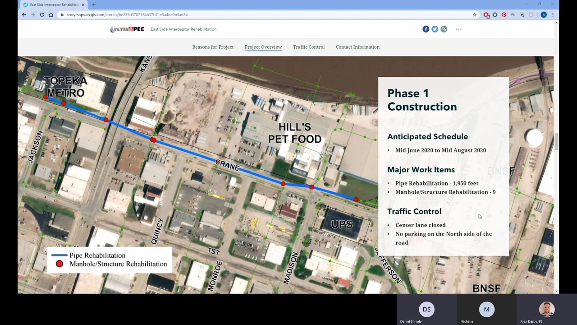This screenshot has width=577, height=325.
Task: Click the Anticipated Schedule heading
Action: click(427, 136)
